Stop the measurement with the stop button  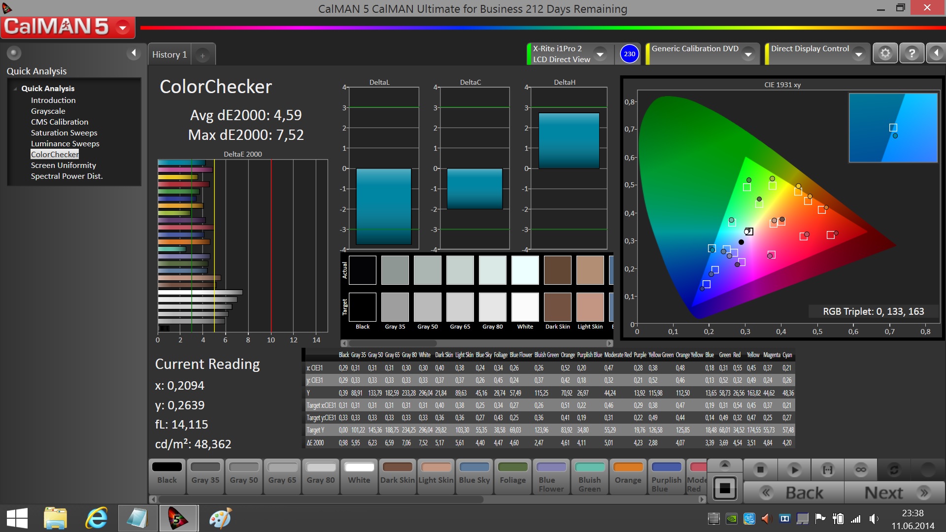[760, 470]
